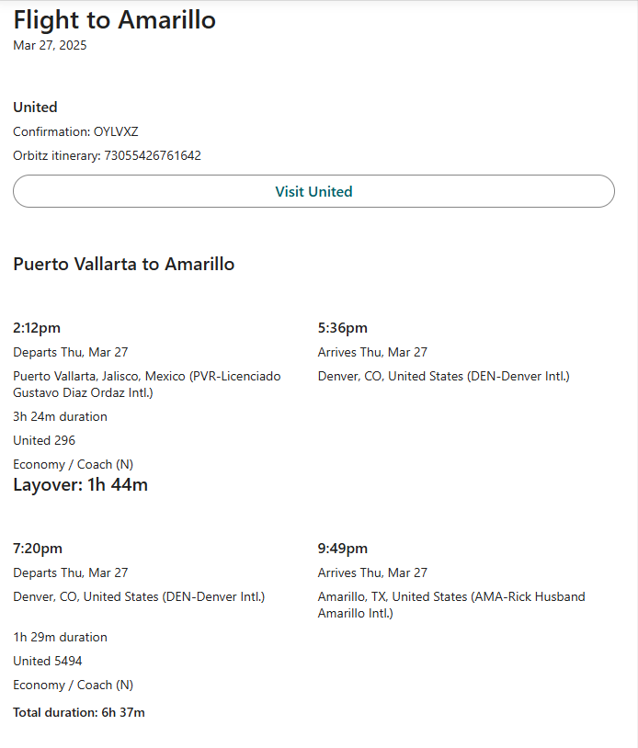Click the 7:20pm departure time
Screen dimensions: 638x748
[38, 549]
